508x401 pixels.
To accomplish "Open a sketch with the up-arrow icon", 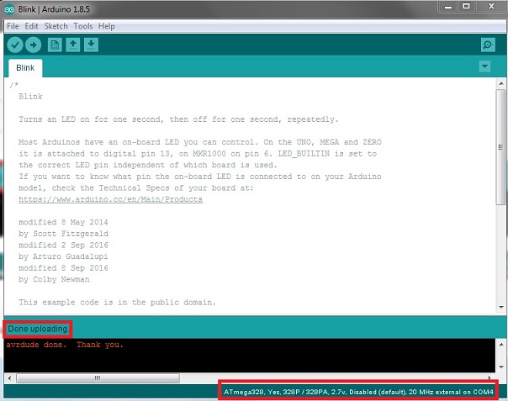I will 73,45.
